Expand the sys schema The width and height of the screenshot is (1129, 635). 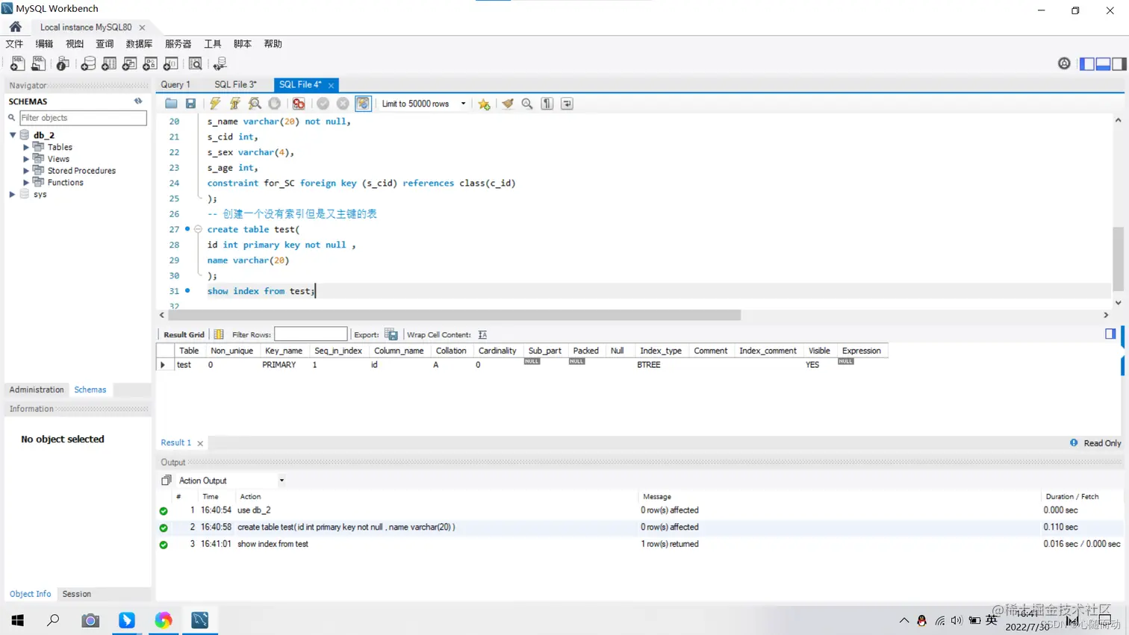pos(13,194)
